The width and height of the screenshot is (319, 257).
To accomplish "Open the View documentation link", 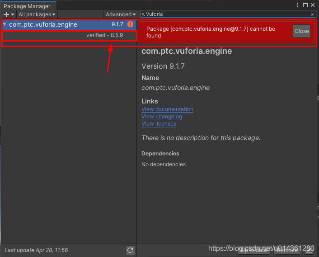I will click(167, 109).
